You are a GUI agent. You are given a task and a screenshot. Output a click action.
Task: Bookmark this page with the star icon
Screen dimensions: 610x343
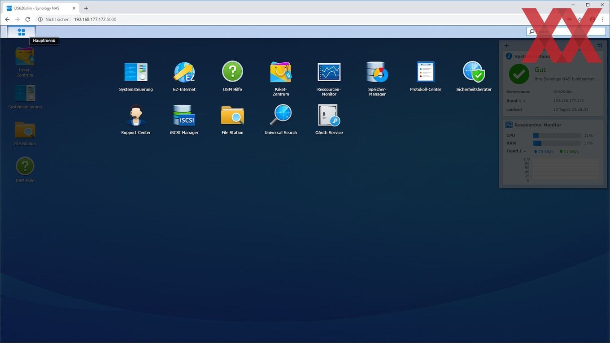tap(580, 19)
